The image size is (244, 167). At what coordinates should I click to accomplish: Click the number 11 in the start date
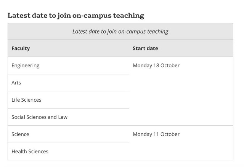tap(156, 134)
